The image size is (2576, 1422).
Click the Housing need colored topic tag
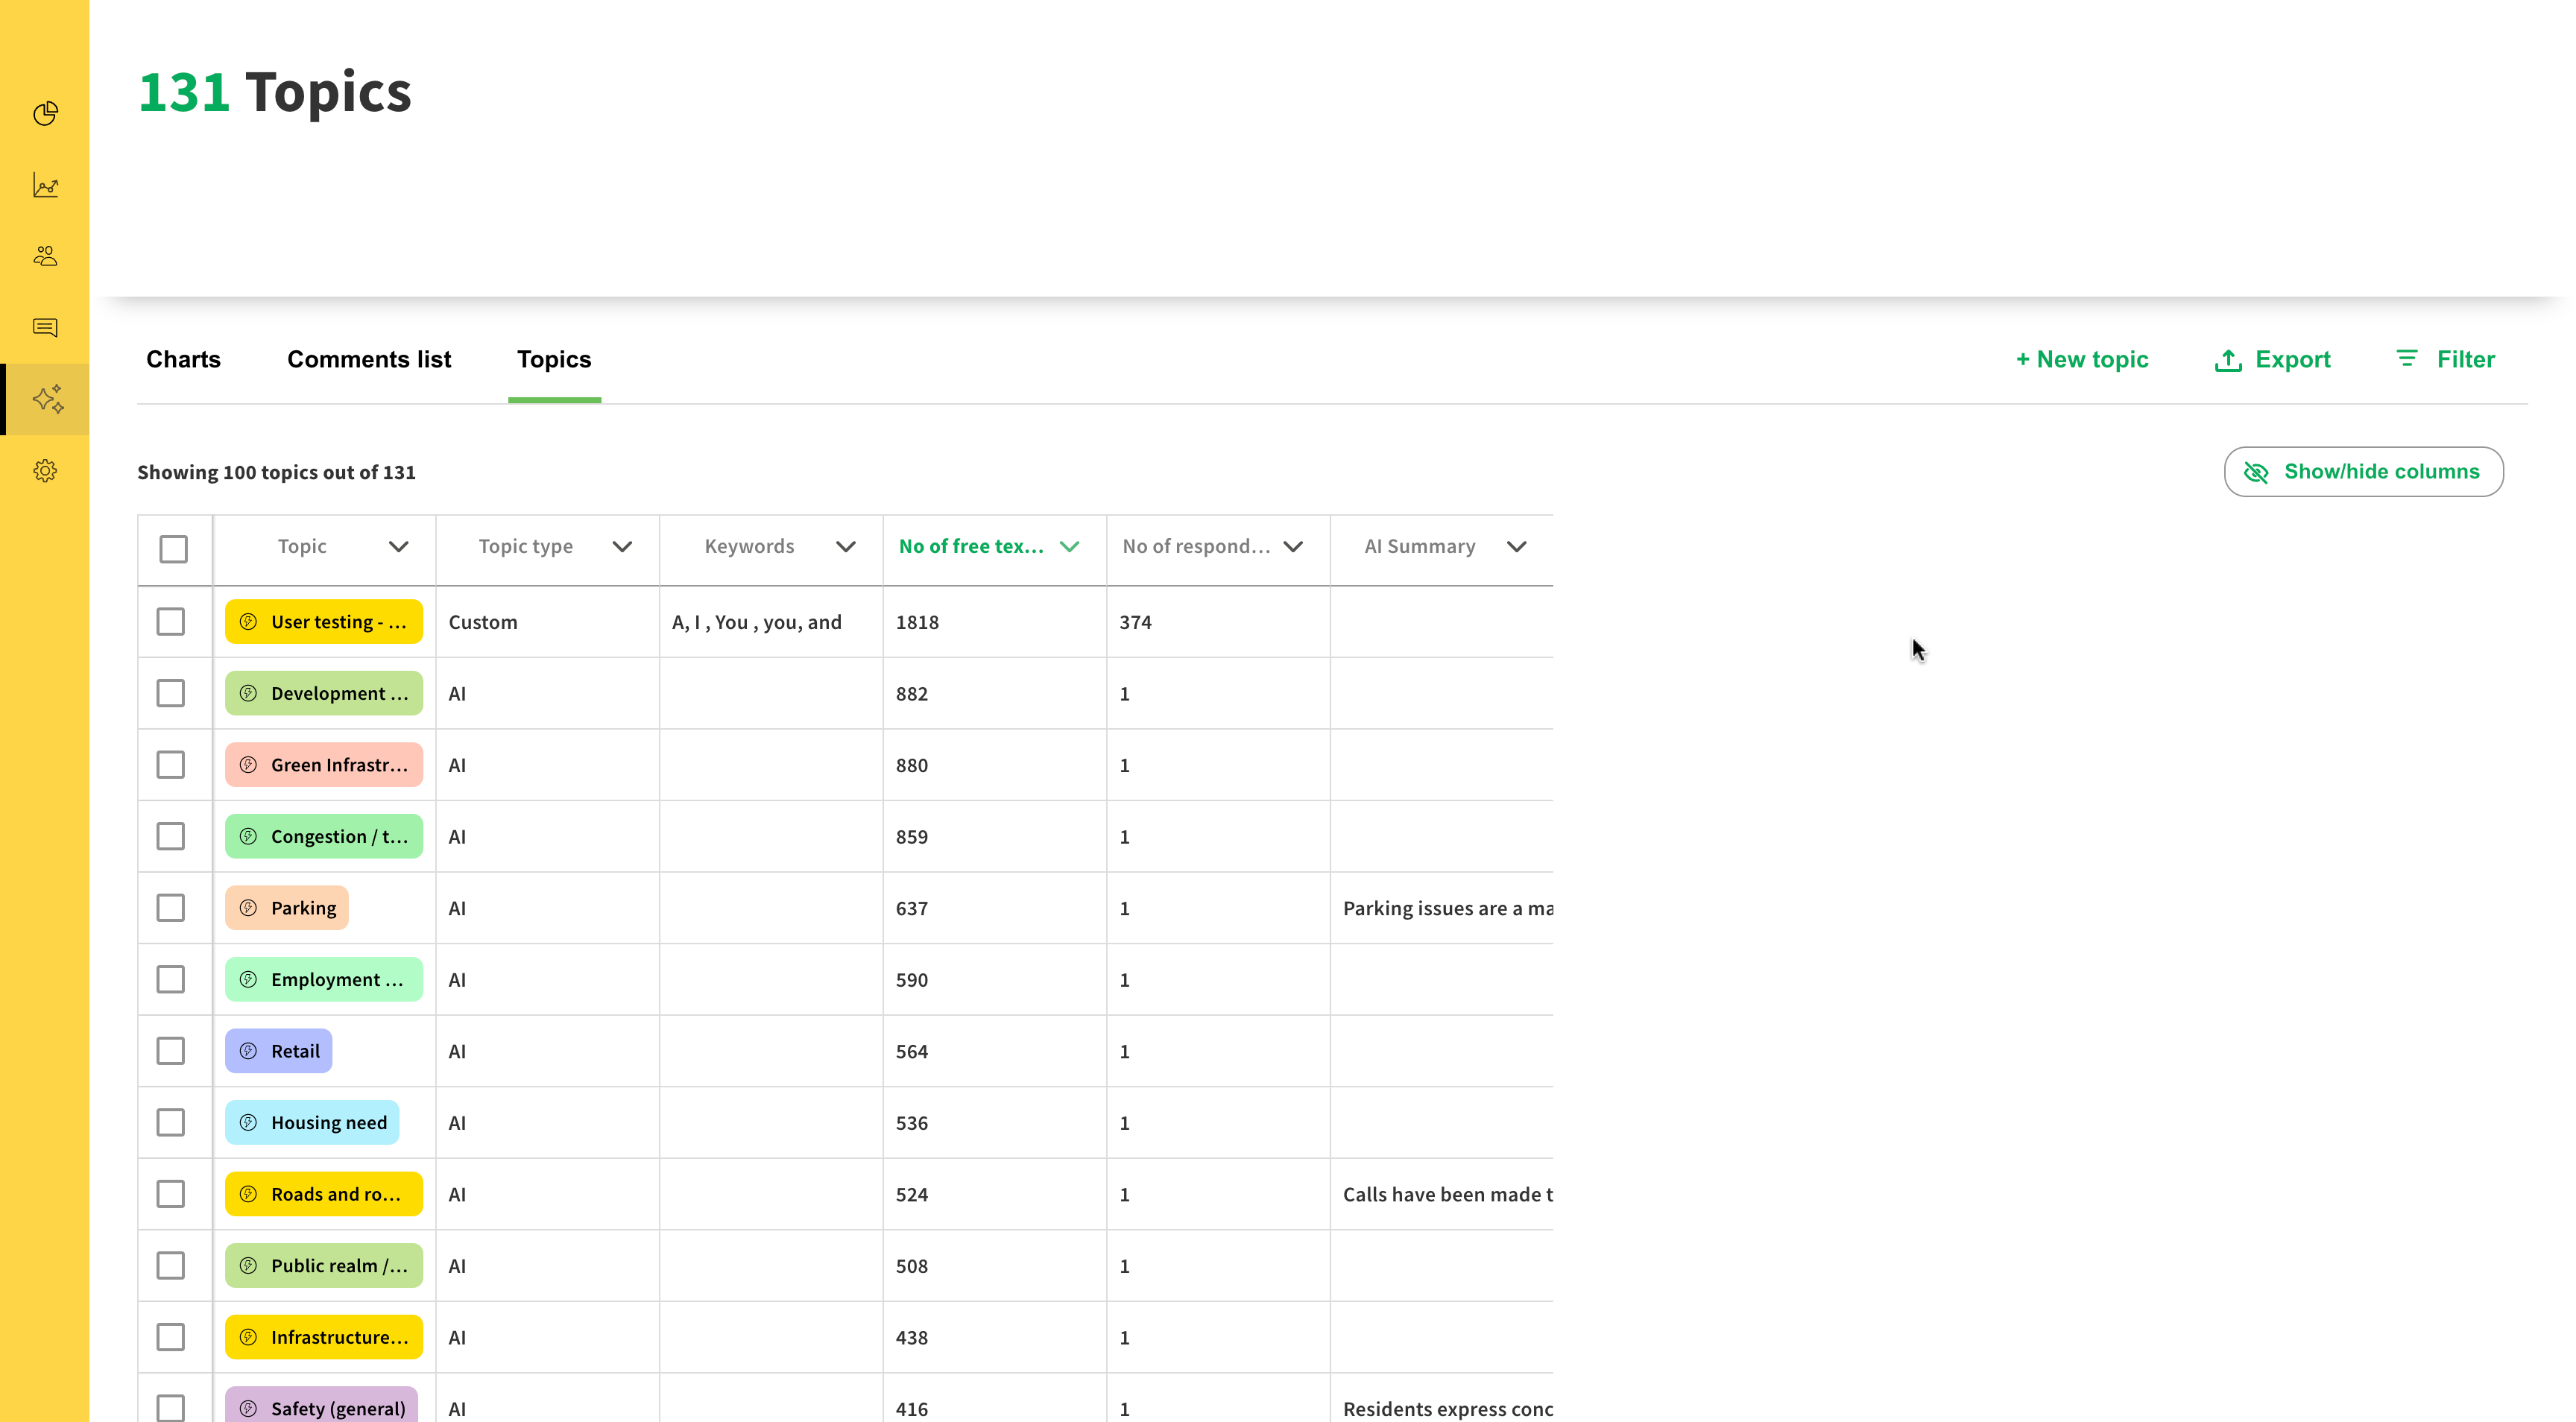pos(312,1123)
